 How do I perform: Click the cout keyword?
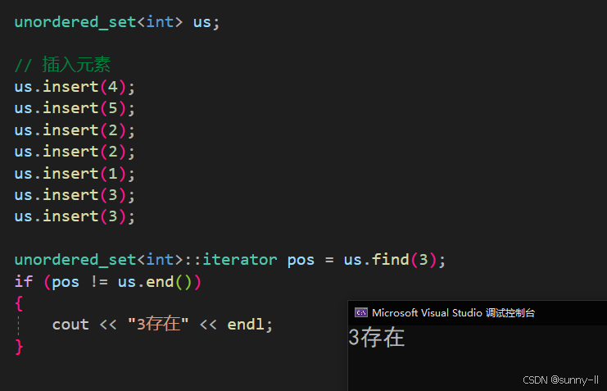70,325
